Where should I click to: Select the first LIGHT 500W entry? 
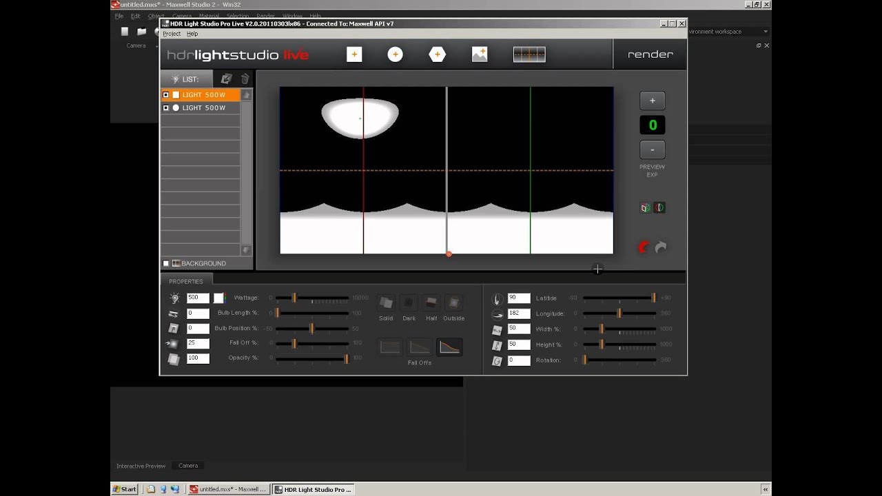tap(201, 95)
